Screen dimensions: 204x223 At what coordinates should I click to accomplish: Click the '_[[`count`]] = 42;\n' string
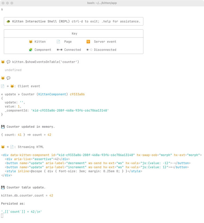[x=22, y=212]
